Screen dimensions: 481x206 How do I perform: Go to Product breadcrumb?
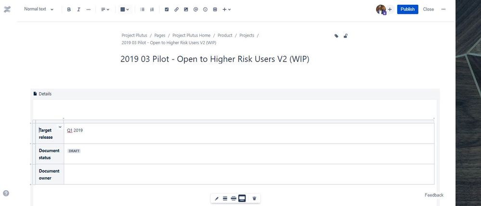click(x=225, y=36)
